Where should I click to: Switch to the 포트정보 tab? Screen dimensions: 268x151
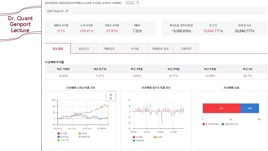[58, 48]
